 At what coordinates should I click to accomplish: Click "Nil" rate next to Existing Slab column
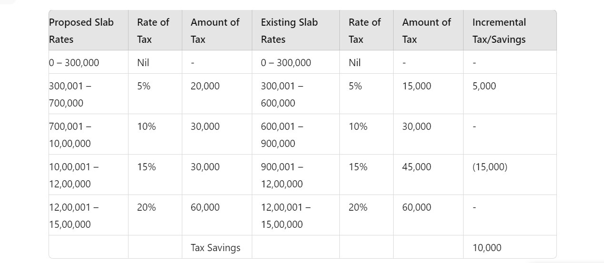pyautogui.click(x=355, y=62)
